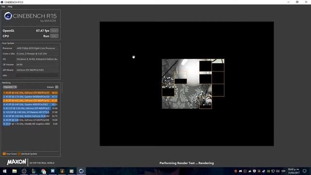Click the Cinebench taskbar icon
The image size is (311, 175).
(x=81, y=171)
